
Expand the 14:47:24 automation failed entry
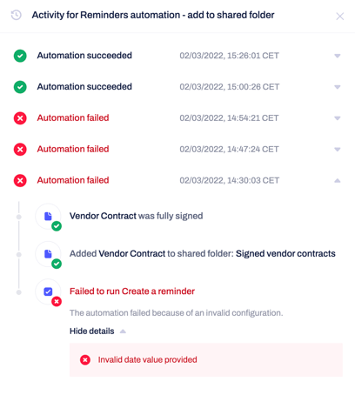(338, 150)
